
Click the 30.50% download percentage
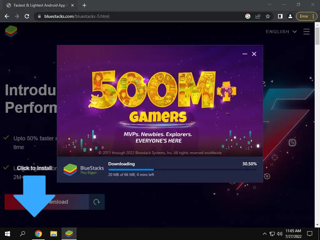click(x=249, y=164)
